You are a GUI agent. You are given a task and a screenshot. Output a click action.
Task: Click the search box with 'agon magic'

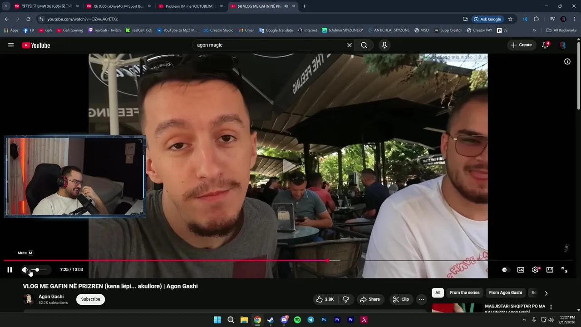(x=270, y=45)
